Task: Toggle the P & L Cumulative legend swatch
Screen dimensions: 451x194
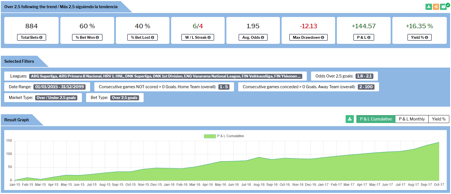Action: 210,136
